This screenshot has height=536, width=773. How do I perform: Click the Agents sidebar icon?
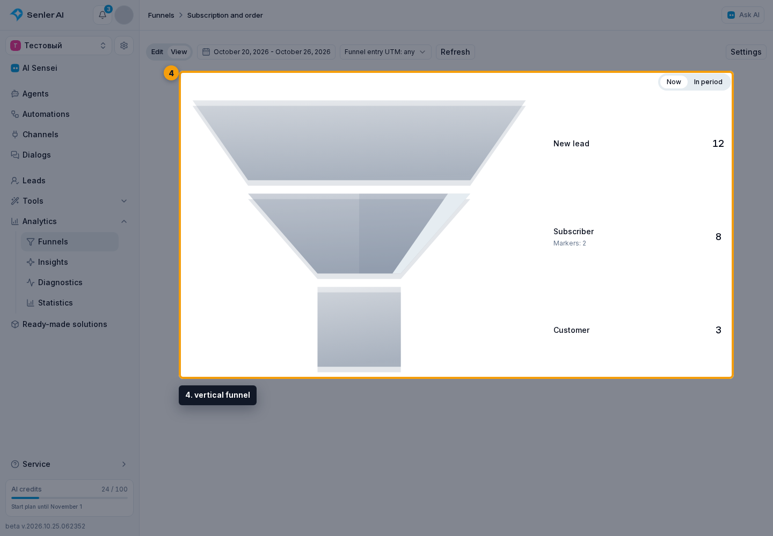pyautogui.click(x=15, y=94)
